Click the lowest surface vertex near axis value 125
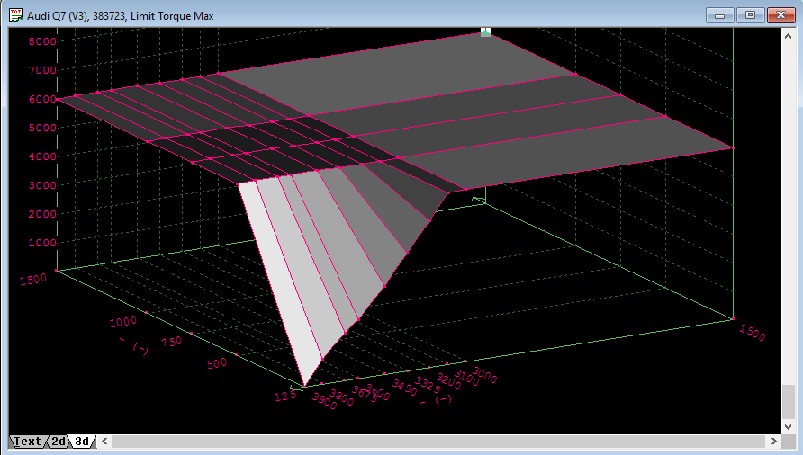This screenshot has height=455, width=803. click(x=304, y=386)
